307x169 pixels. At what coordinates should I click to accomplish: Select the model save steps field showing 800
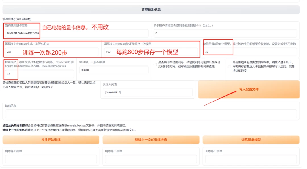(151, 52)
